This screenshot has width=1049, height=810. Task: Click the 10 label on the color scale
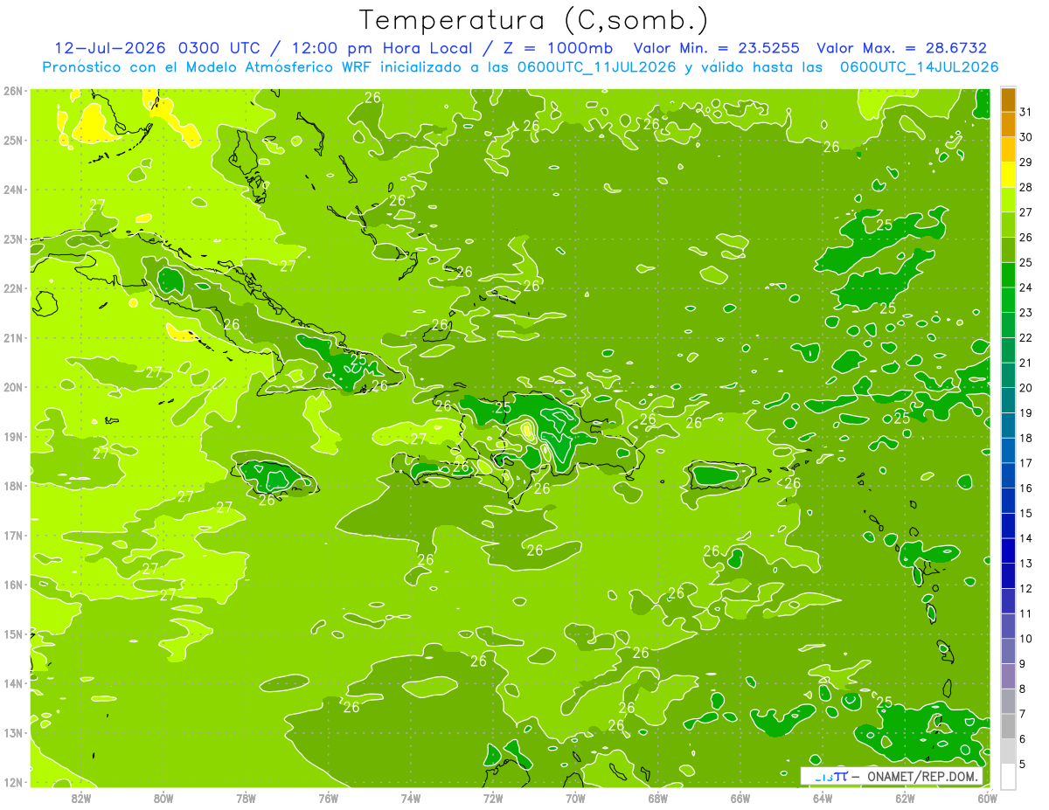click(1026, 639)
